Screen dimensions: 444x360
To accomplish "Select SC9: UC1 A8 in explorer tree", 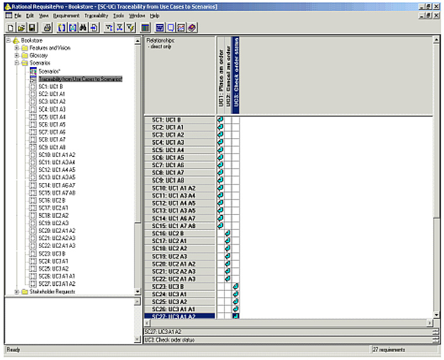I will click(x=52, y=147).
